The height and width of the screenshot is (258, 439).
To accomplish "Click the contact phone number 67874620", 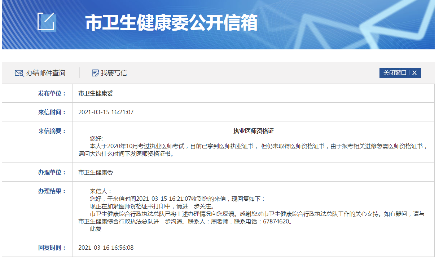I will 276,222.
